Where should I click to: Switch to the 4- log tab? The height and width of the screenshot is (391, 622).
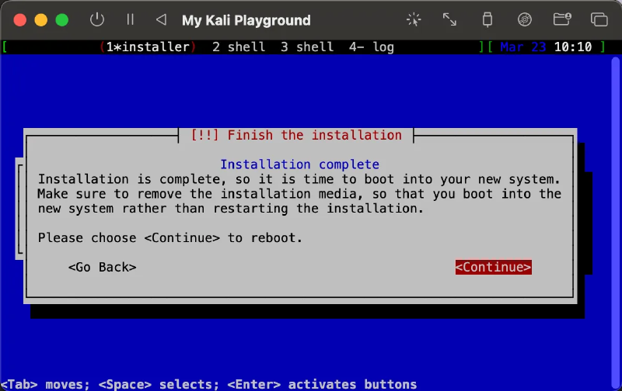tap(371, 47)
